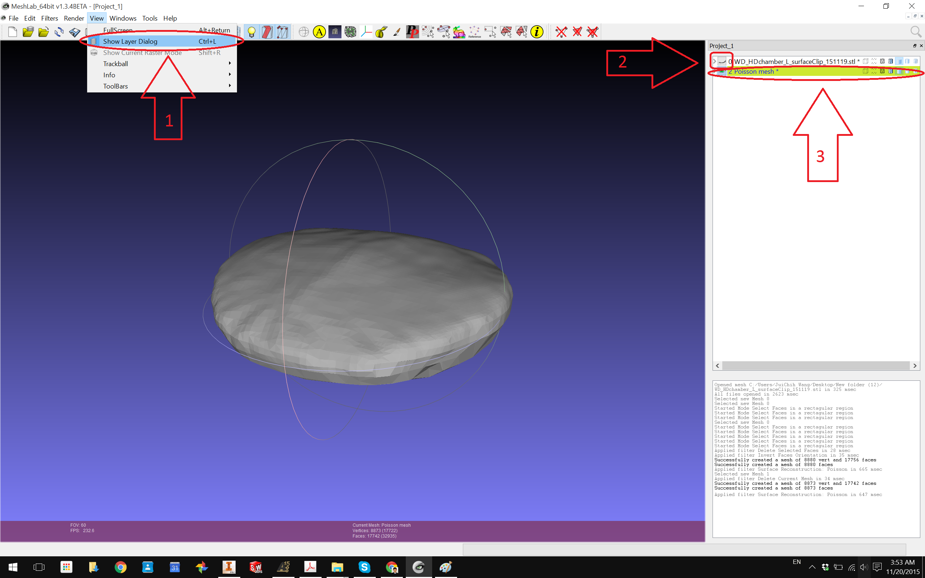
Task: Click the Reference scene tool icon
Action: click(x=475, y=32)
